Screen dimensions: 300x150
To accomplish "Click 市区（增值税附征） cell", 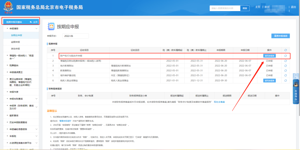I will point(121,75).
